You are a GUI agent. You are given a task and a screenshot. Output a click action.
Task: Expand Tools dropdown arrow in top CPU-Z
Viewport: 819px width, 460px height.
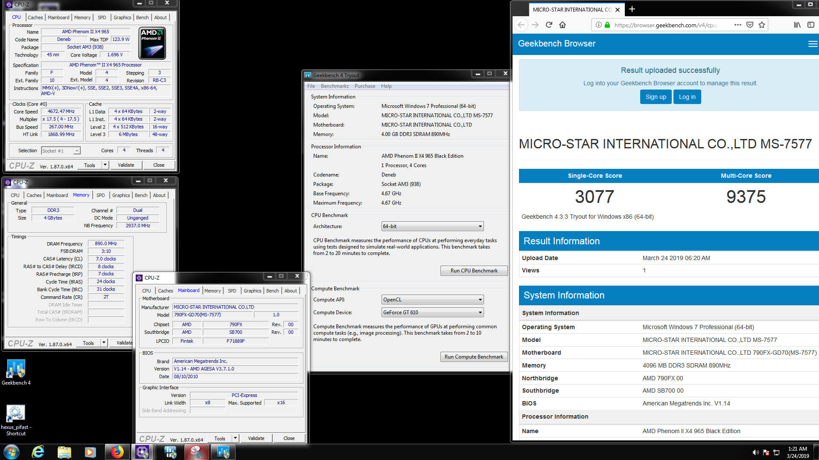click(105, 165)
